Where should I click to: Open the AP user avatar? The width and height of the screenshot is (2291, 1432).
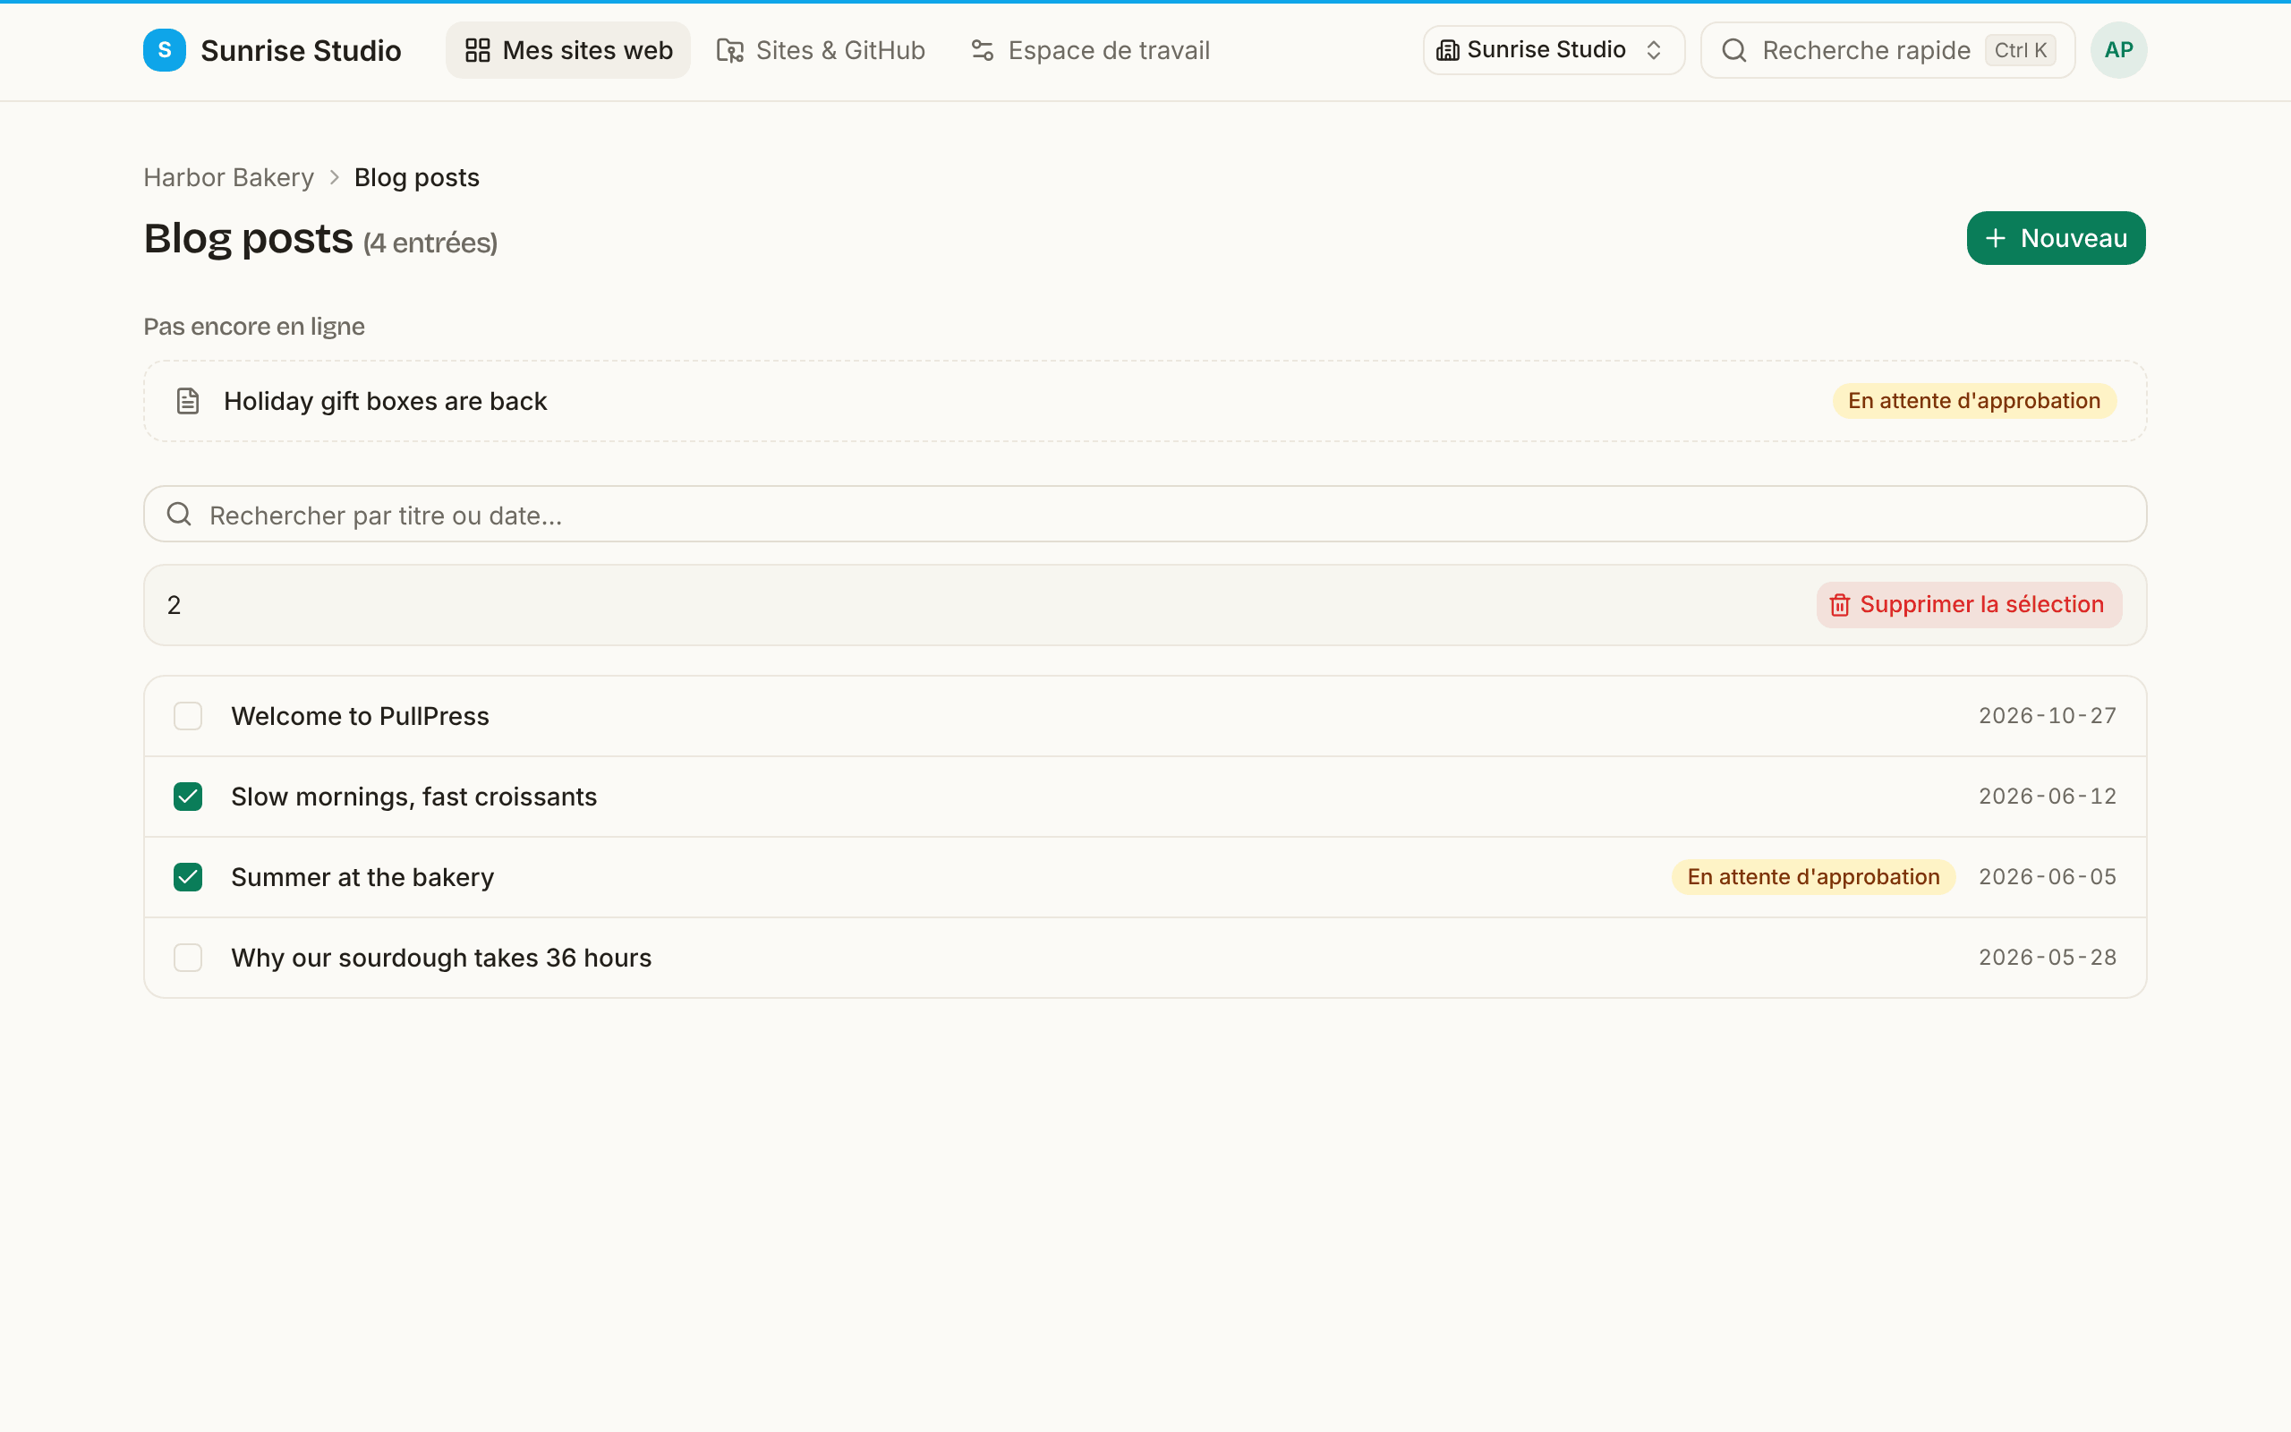pyautogui.click(x=2118, y=50)
